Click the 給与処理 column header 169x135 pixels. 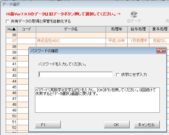(138, 29)
